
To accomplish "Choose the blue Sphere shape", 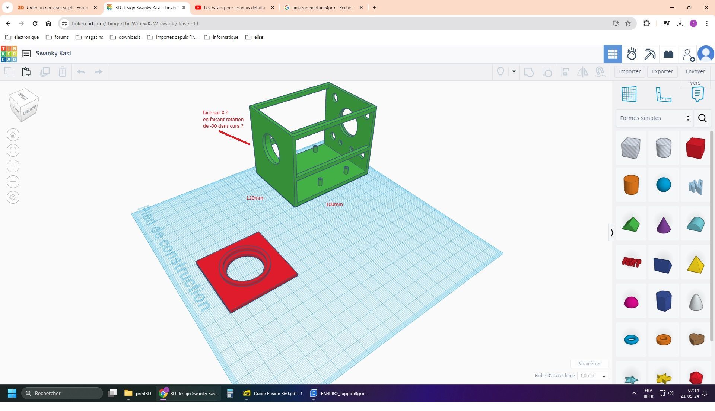I will [663, 185].
